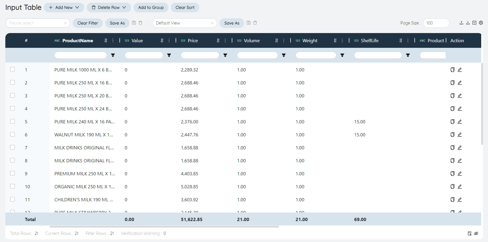Screen dimensions: 488x242
Task: Click the ShelfLife 15.00 cell in row 5
Action: (360, 122)
